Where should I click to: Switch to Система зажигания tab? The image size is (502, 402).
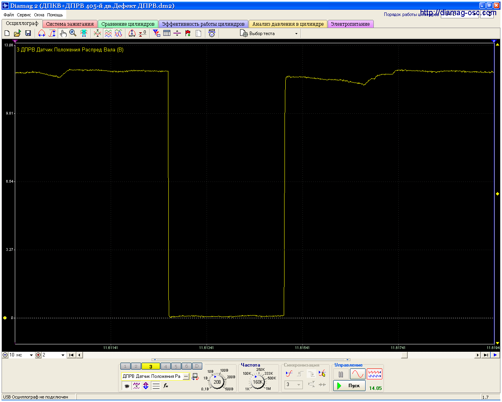tap(70, 24)
